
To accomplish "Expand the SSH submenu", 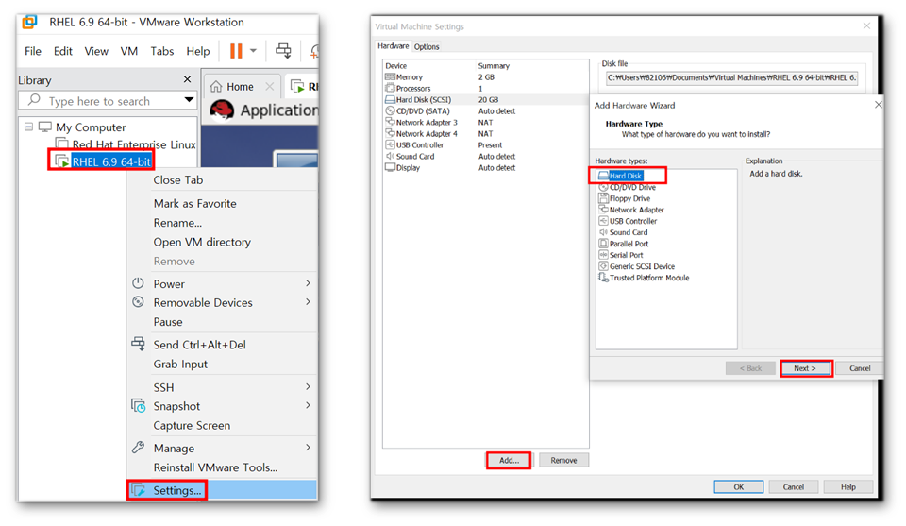I will pos(222,386).
